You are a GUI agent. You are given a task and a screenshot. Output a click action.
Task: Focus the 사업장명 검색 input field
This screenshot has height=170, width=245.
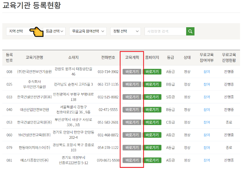[165, 31]
